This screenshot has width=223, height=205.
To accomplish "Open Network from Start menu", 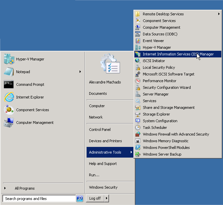I will [x=96, y=117].
